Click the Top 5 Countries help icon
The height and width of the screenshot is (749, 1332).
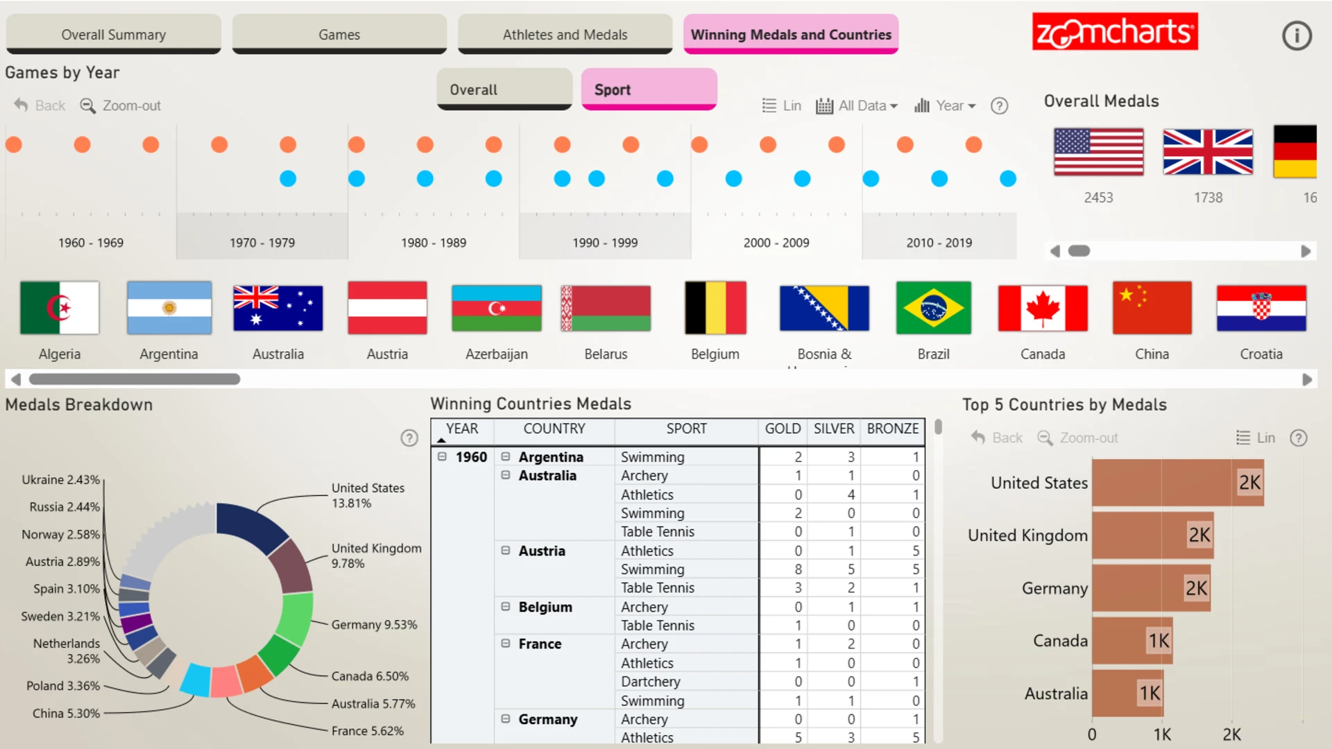coord(1298,438)
